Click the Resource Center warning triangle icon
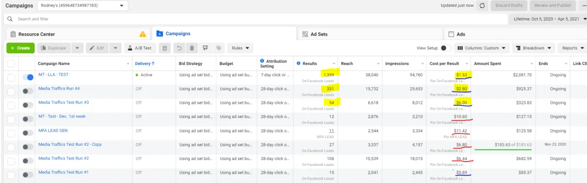The width and height of the screenshot is (587, 183). click(x=142, y=34)
